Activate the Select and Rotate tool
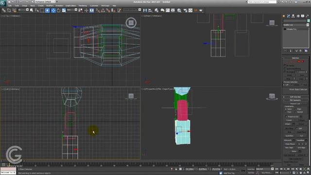 (x=58, y=10)
